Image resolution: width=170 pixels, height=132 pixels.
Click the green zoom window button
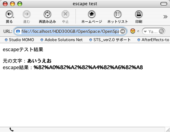pyautogui.click(x=20, y=4)
